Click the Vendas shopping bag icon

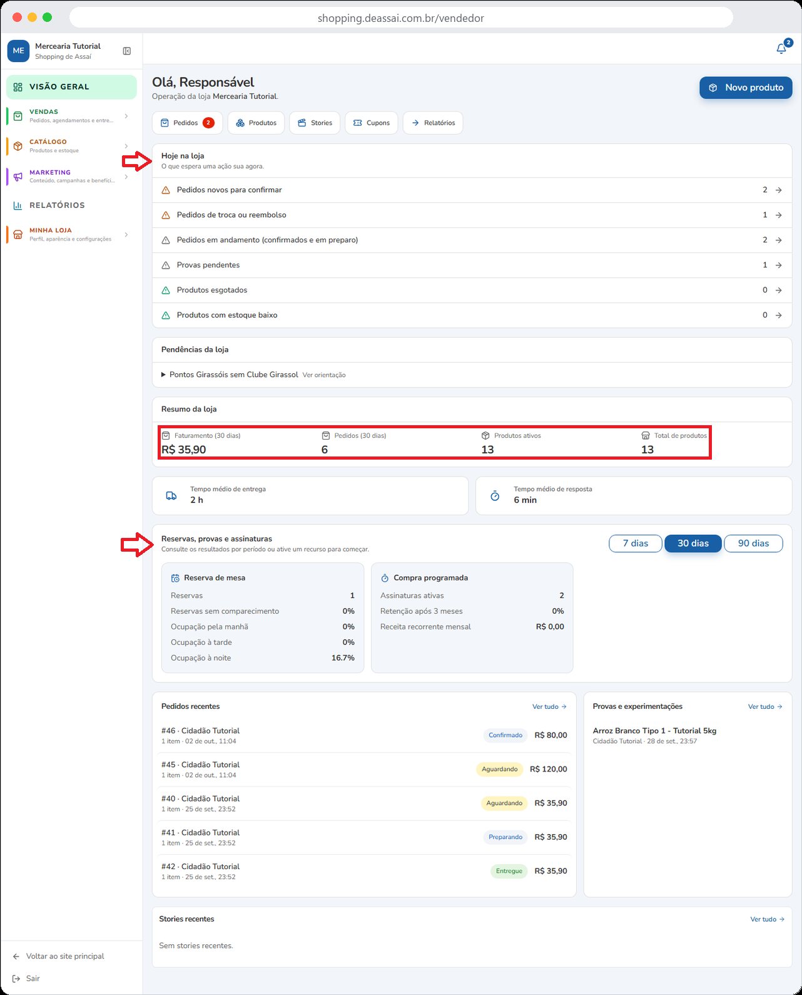pyautogui.click(x=18, y=116)
